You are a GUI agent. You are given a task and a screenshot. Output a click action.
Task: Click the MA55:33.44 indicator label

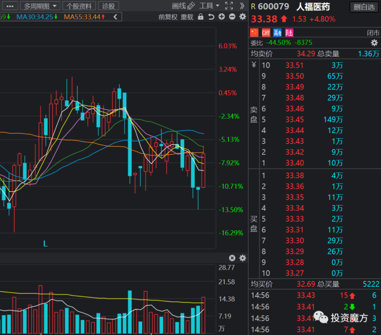point(84,17)
